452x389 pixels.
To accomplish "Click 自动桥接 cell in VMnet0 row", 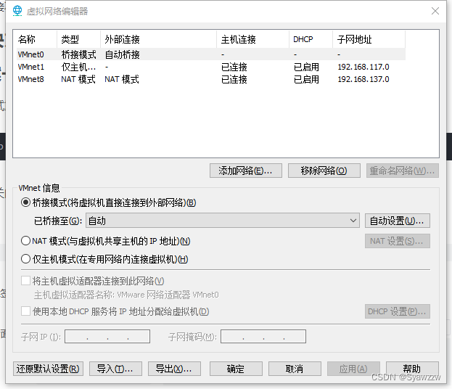I will (x=122, y=54).
